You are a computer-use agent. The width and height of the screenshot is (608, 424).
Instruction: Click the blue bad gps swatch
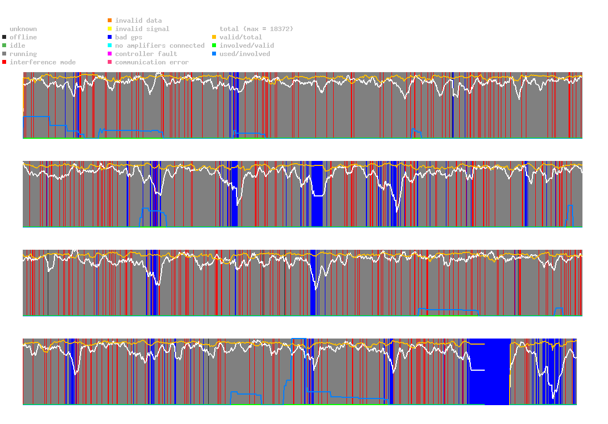[110, 37]
